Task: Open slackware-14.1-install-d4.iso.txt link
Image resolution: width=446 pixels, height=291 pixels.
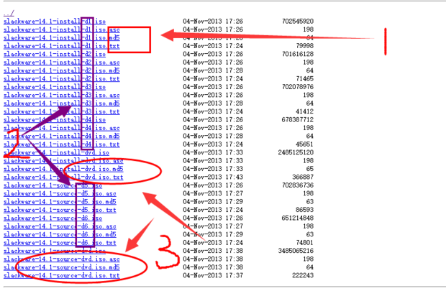Action: point(62,144)
